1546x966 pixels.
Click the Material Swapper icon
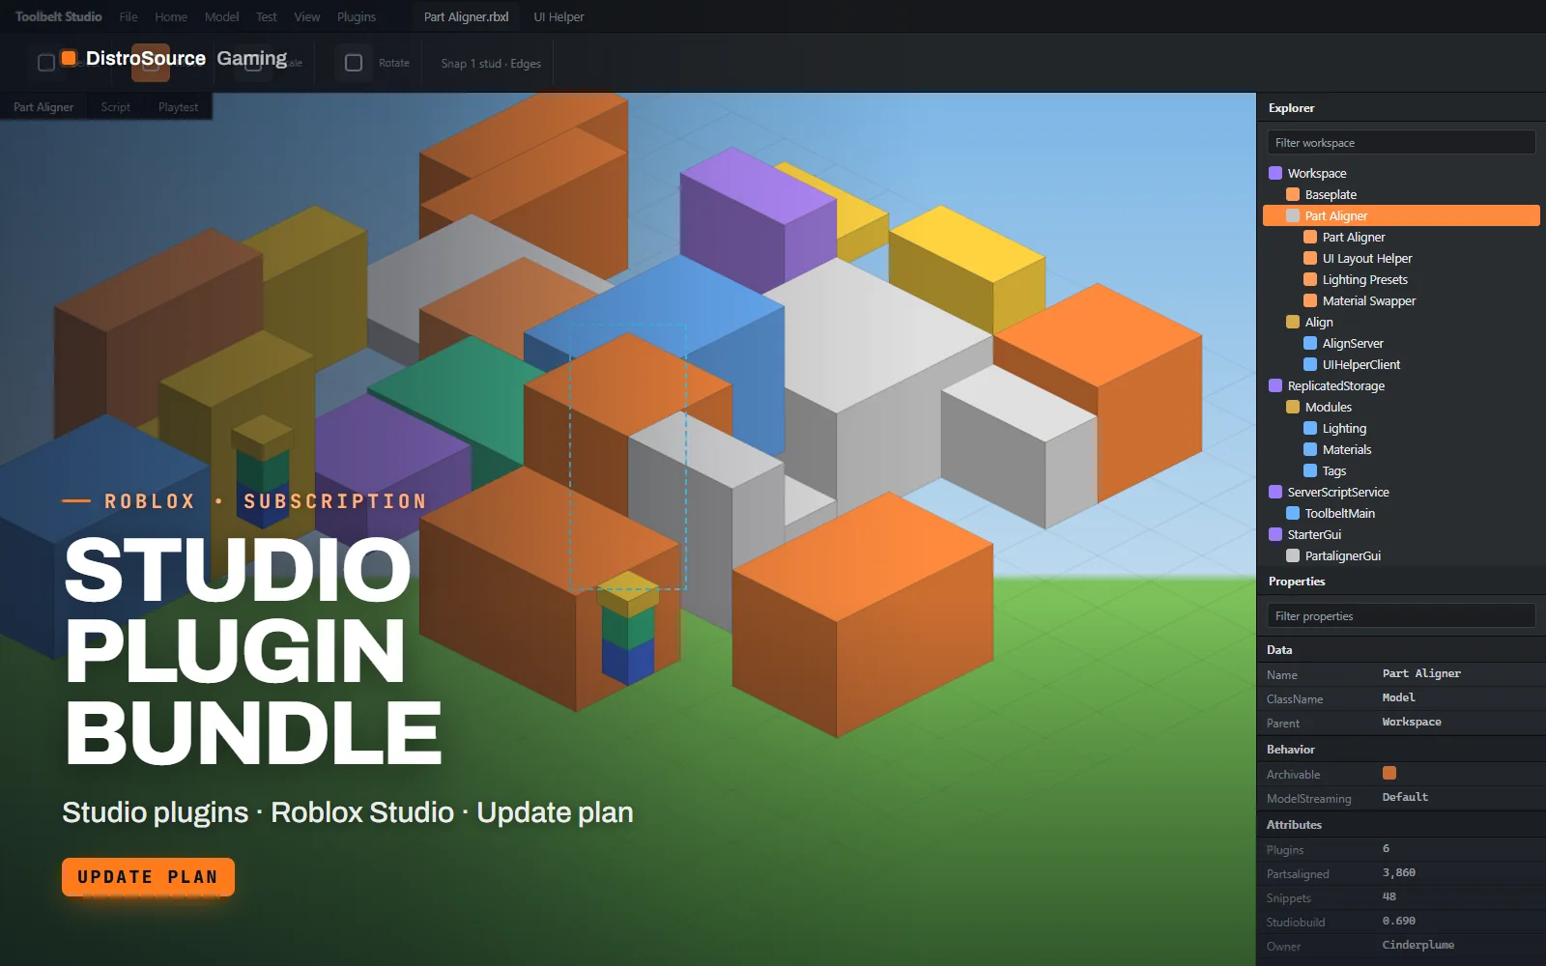(x=1310, y=300)
